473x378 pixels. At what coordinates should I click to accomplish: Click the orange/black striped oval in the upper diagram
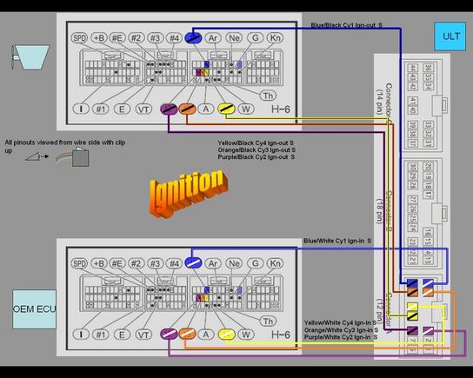pyautogui.click(x=187, y=109)
